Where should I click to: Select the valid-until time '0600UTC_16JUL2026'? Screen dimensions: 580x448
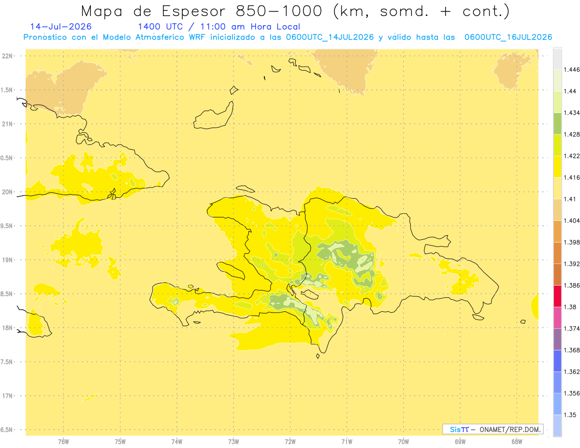click(x=508, y=37)
